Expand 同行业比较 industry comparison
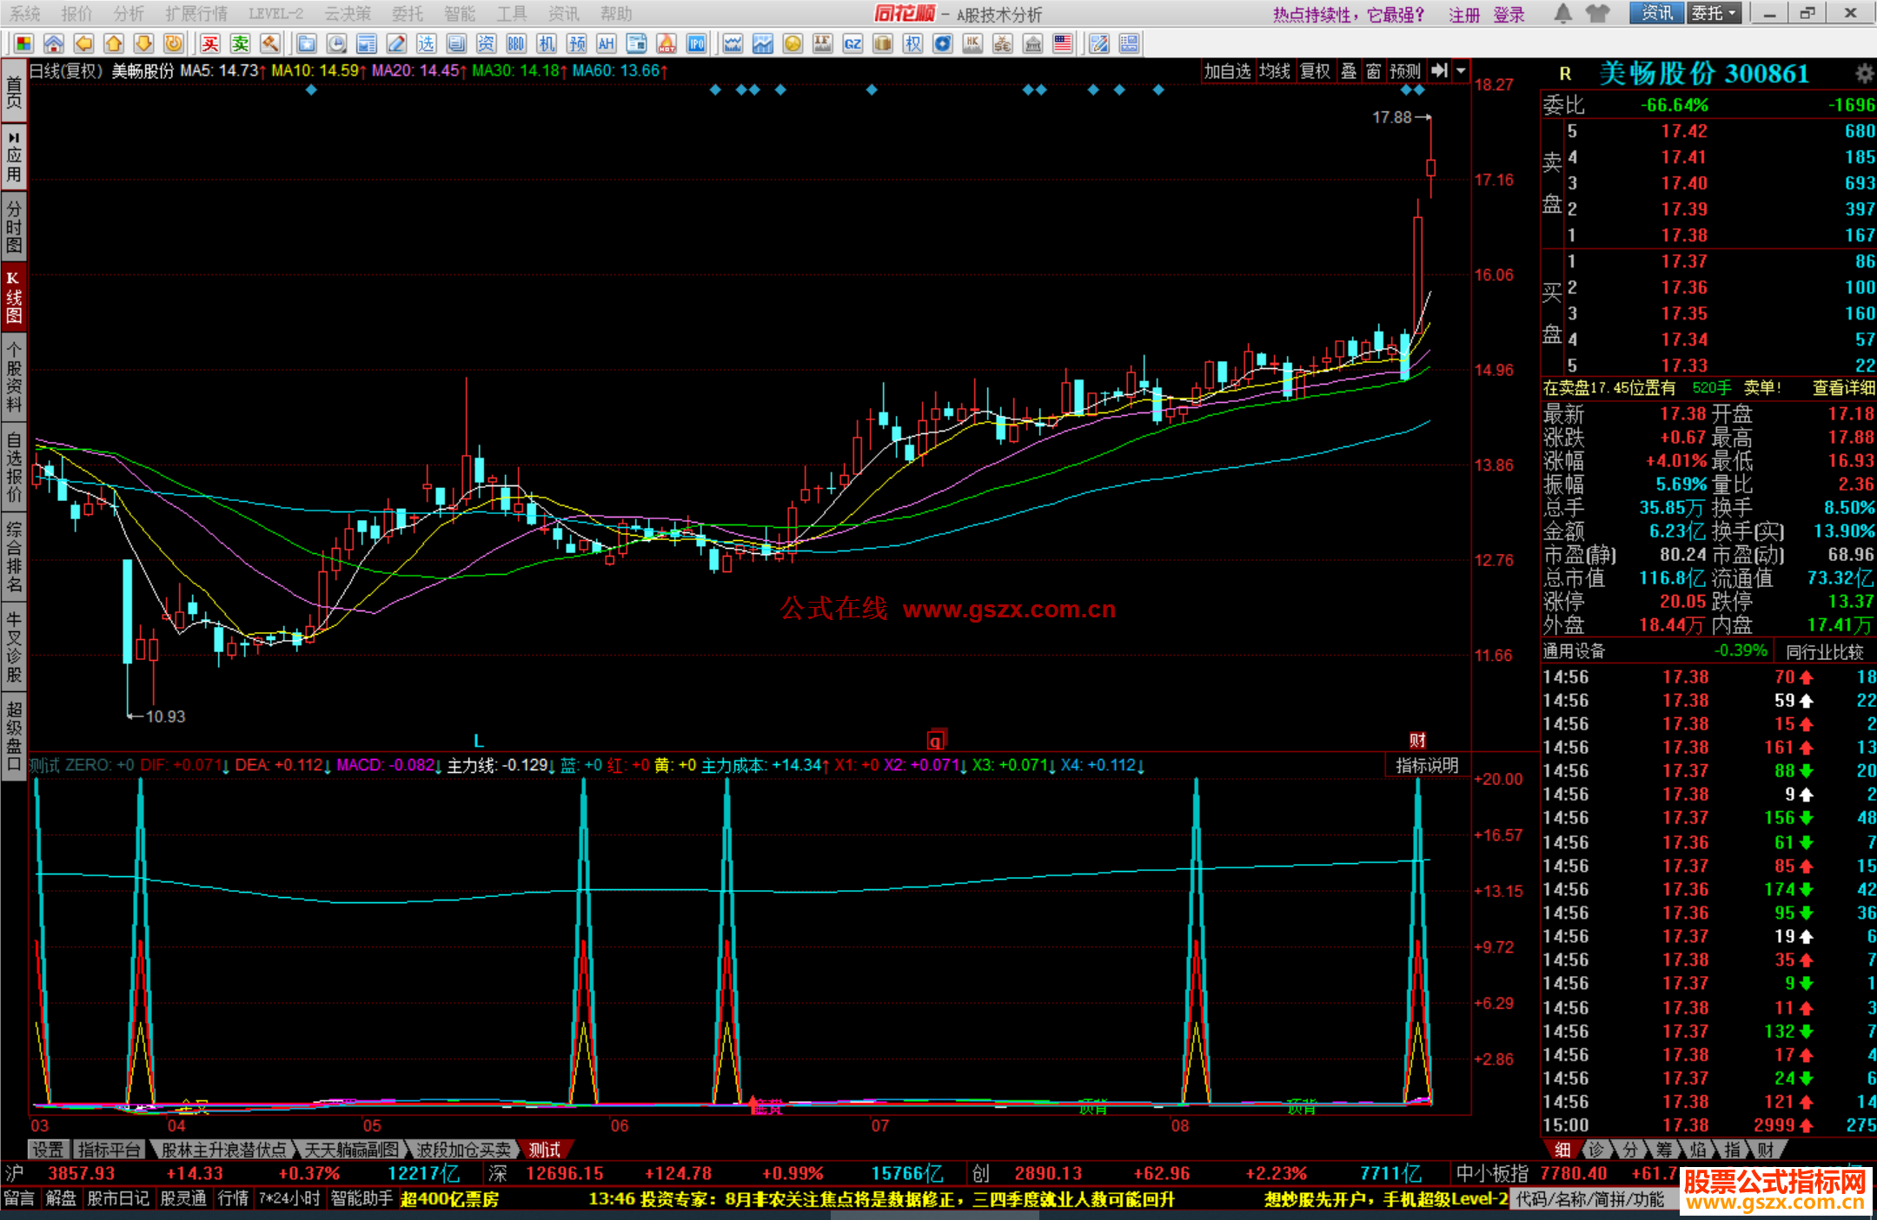The image size is (1877, 1220). pos(1824,652)
